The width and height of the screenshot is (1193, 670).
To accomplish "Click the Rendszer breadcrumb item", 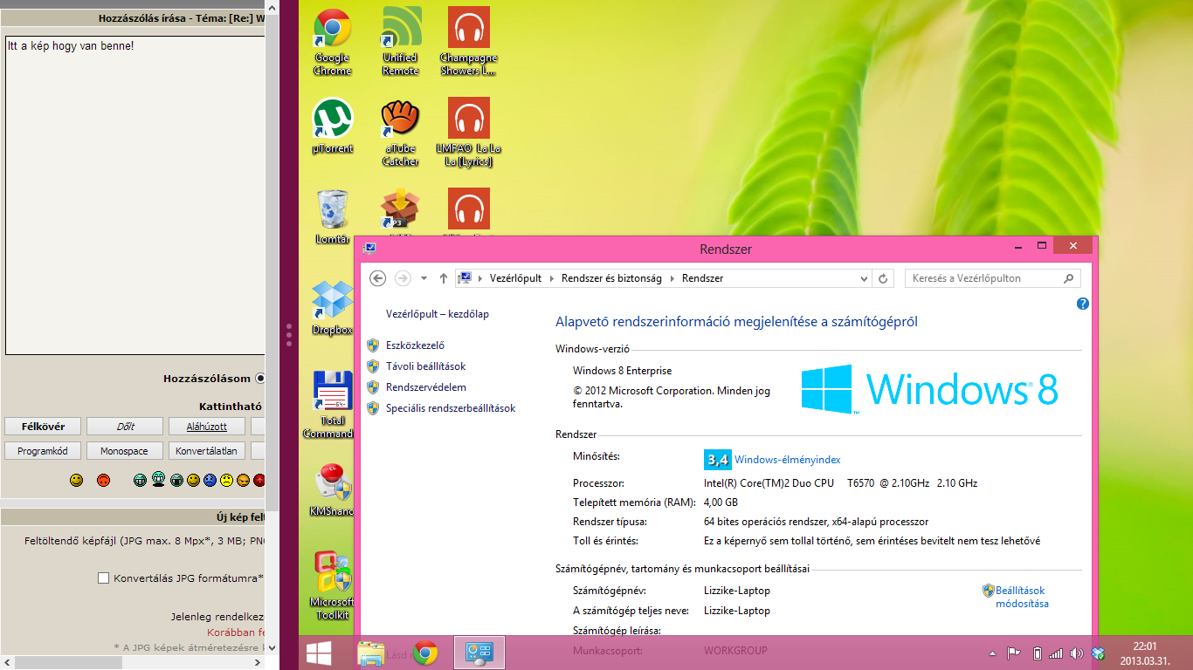I will click(702, 278).
